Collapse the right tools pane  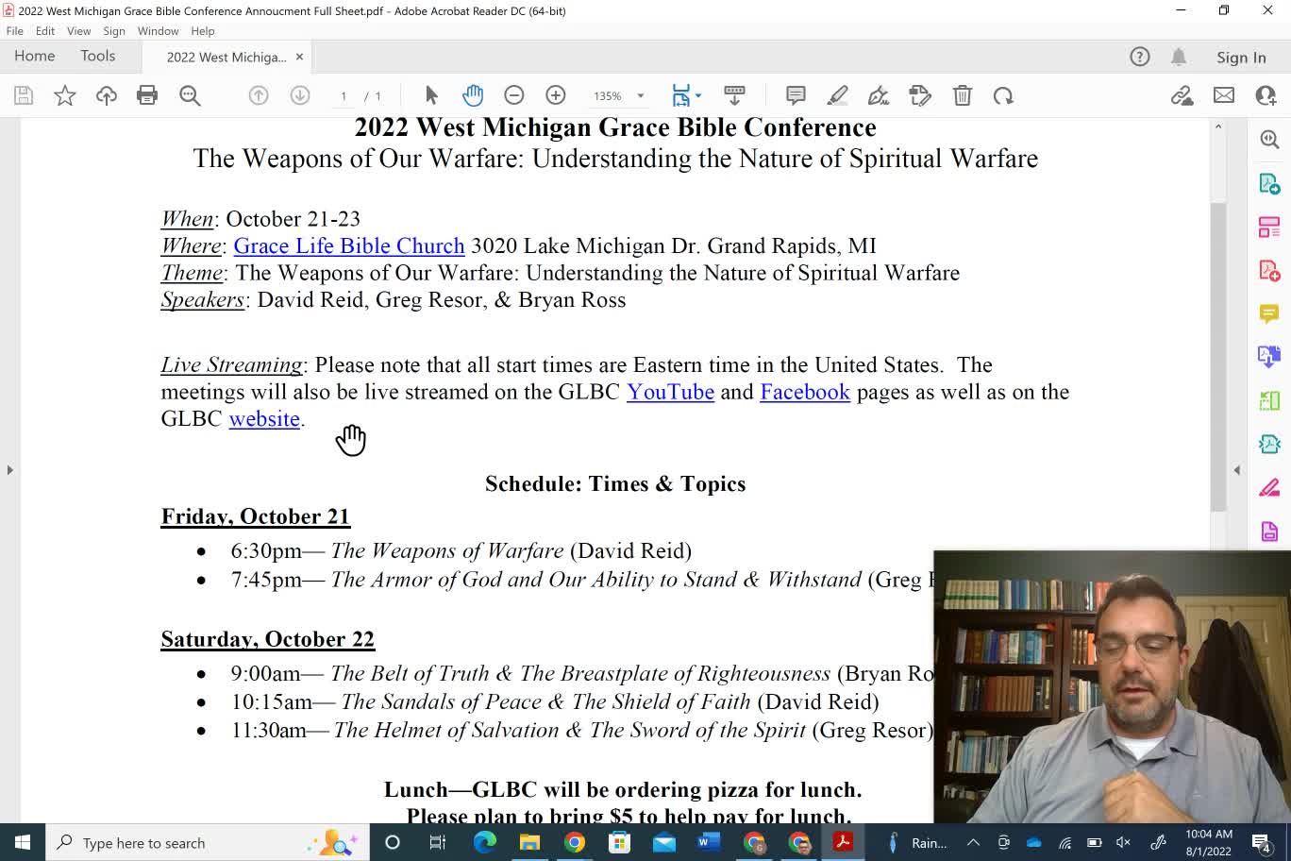(x=1236, y=469)
